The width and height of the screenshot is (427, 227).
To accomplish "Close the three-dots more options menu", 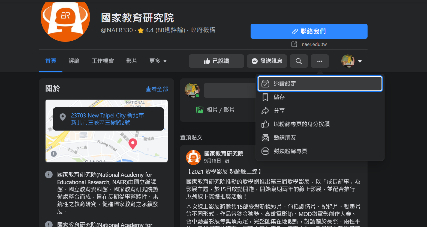I will click(x=320, y=61).
